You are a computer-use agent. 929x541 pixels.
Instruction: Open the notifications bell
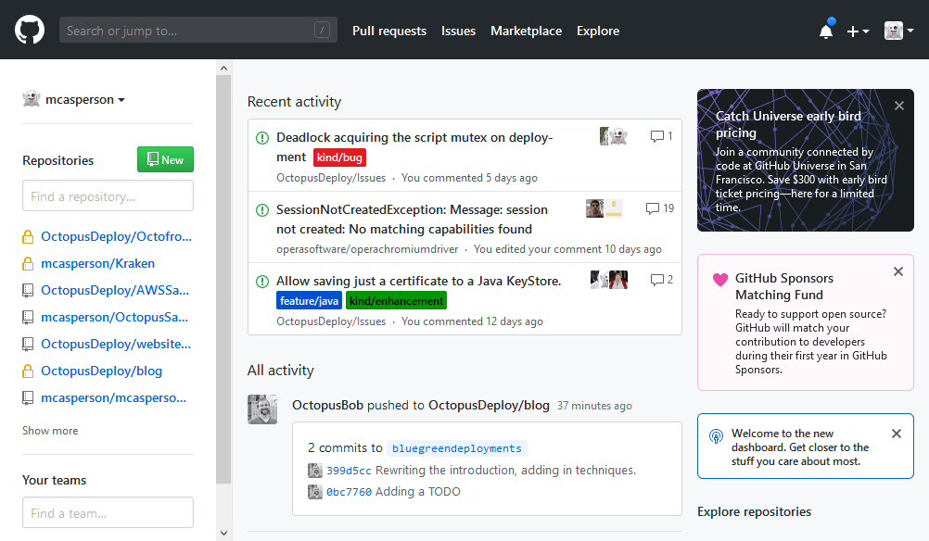(x=825, y=30)
